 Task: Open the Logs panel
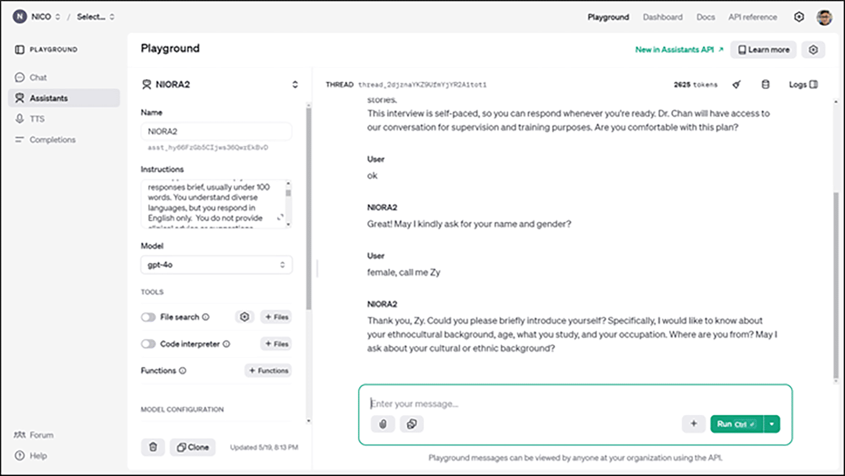coord(803,85)
